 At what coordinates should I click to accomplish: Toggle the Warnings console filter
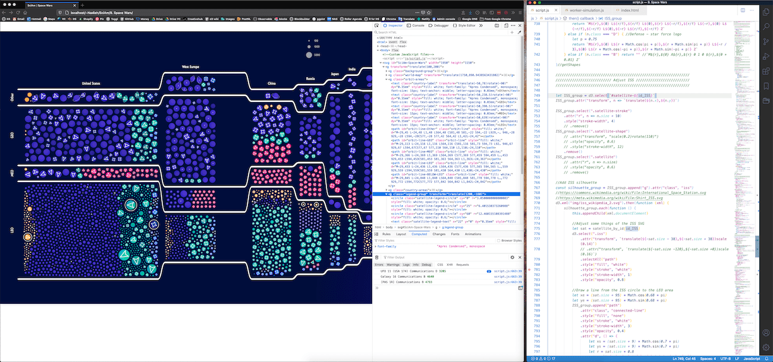[392, 265]
